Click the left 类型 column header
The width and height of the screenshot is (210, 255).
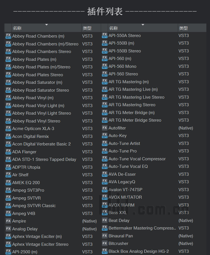87,28
